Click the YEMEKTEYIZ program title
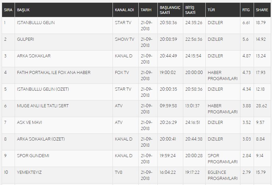The image size is (272, 185). (29, 172)
